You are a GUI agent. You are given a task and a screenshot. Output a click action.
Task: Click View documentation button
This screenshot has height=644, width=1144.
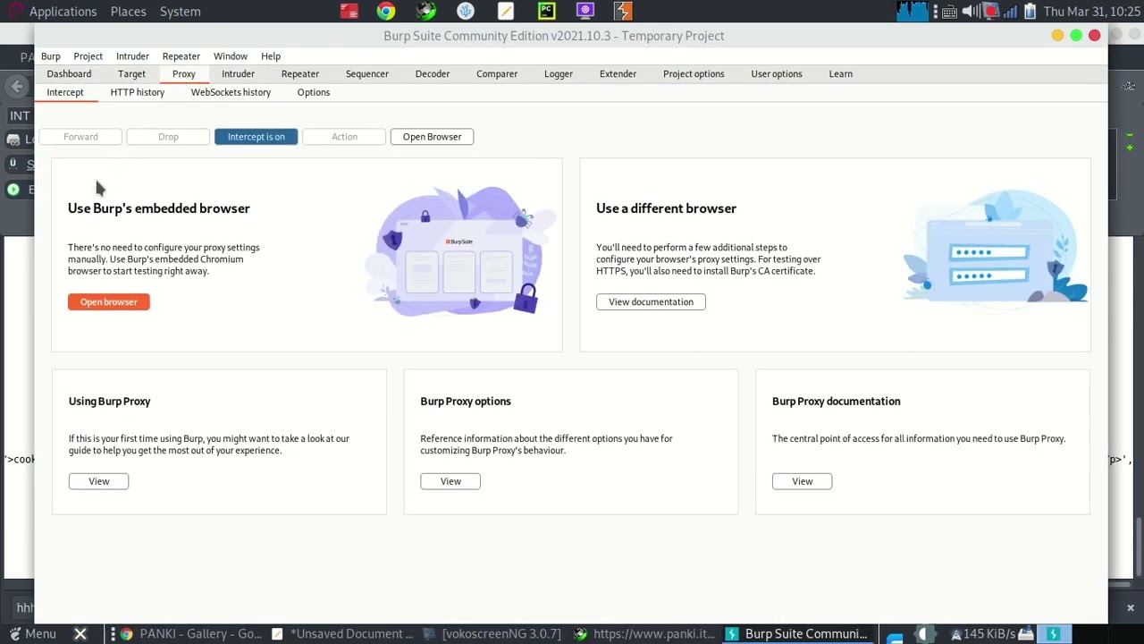click(651, 301)
